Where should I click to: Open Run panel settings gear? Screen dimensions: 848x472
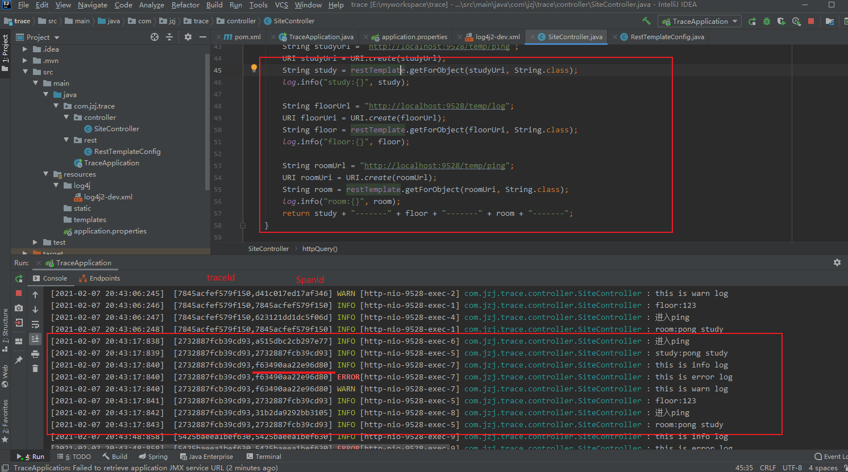[x=837, y=262]
